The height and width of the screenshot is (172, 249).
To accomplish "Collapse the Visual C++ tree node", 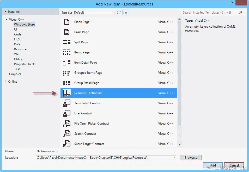I will pyautogui.click(x=6, y=20).
